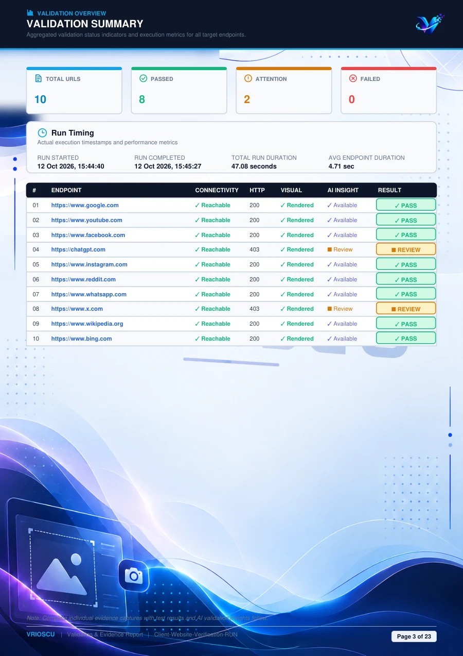The image size is (463, 656).
Task: Click the Passed checkmark circle icon
Action: coord(143,79)
